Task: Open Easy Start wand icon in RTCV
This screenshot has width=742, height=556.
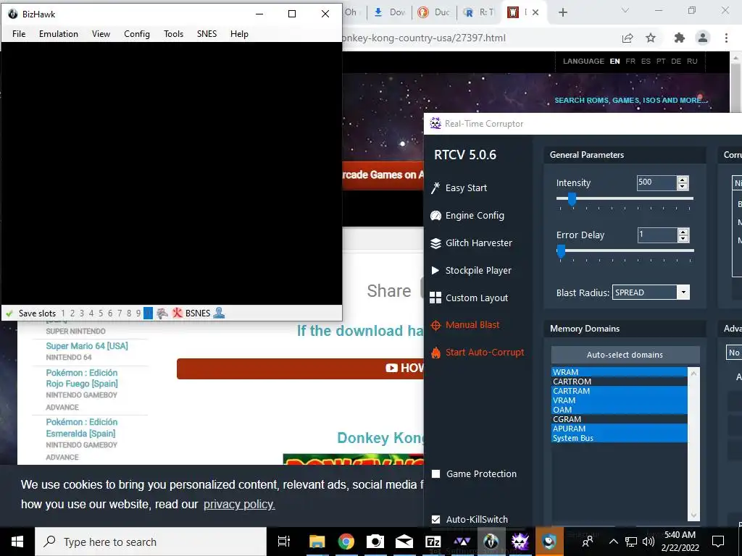Action: pos(435,188)
